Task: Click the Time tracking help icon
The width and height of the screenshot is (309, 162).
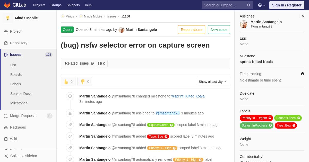Action: (303, 74)
